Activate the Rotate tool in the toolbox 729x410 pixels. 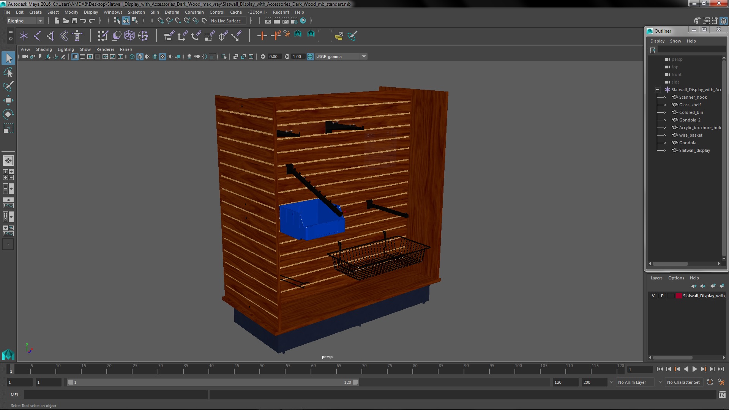coord(8,114)
